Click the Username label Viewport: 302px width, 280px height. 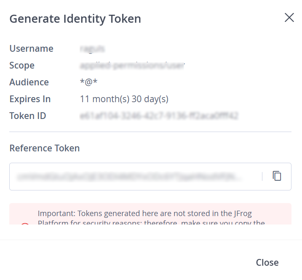tap(31, 49)
